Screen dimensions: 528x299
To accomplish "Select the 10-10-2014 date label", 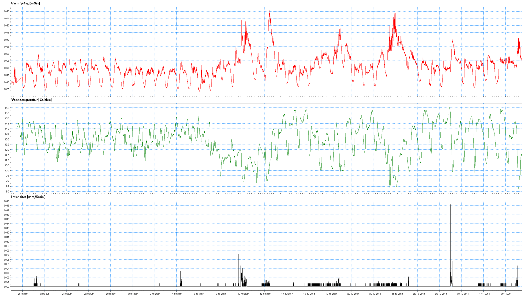I will coord(243,294).
